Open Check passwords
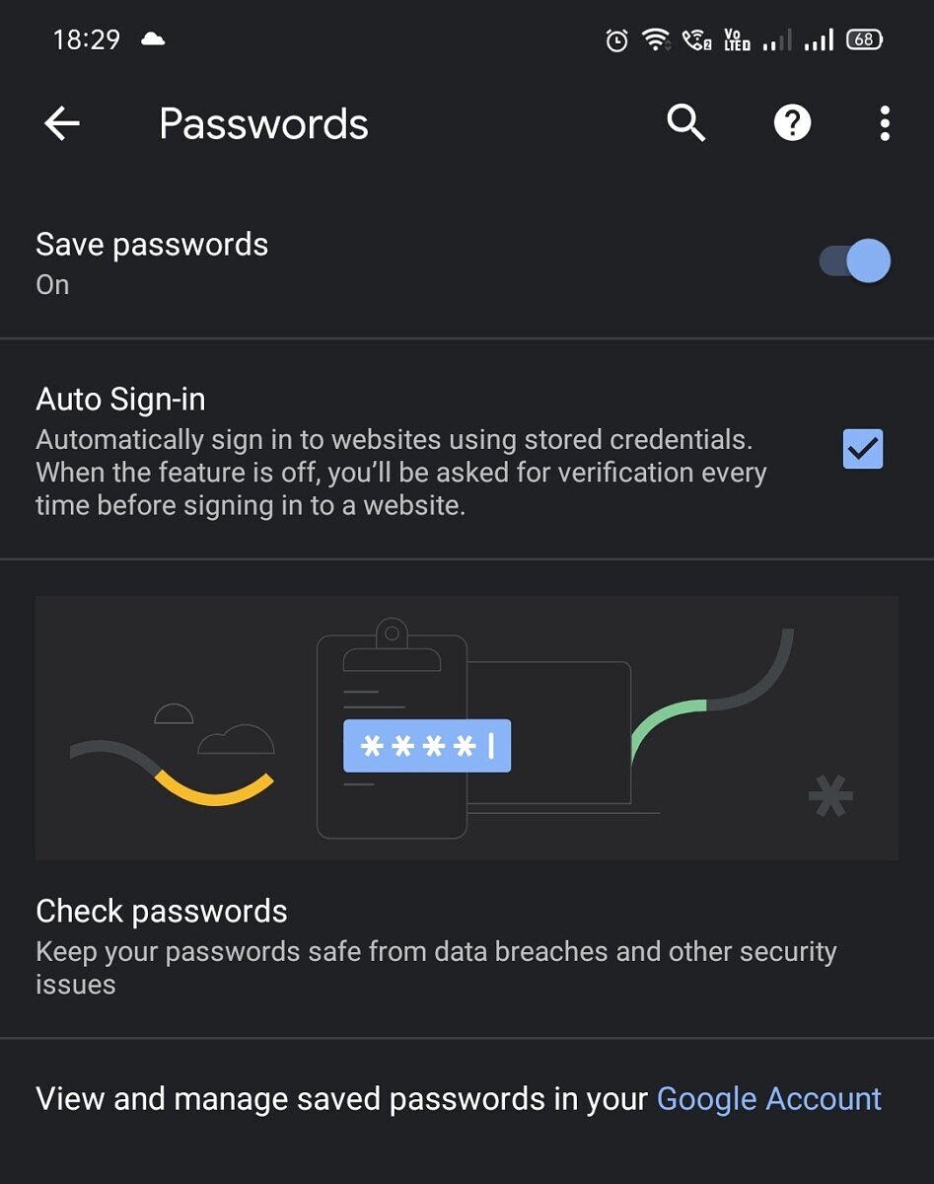Viewport: 934px width, 1184px height. click(x=162, y=911)
